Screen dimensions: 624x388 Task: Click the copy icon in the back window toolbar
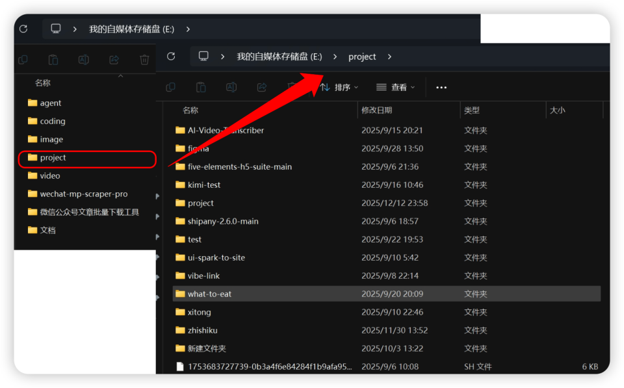click(x=23, y=60)
